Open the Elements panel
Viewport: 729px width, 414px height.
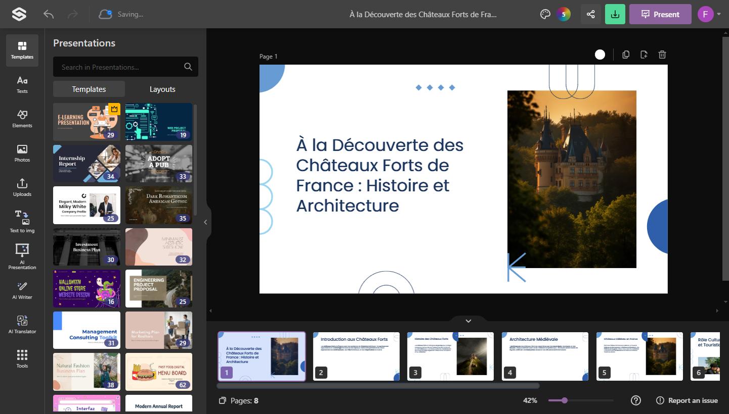[x=22, y=119]
